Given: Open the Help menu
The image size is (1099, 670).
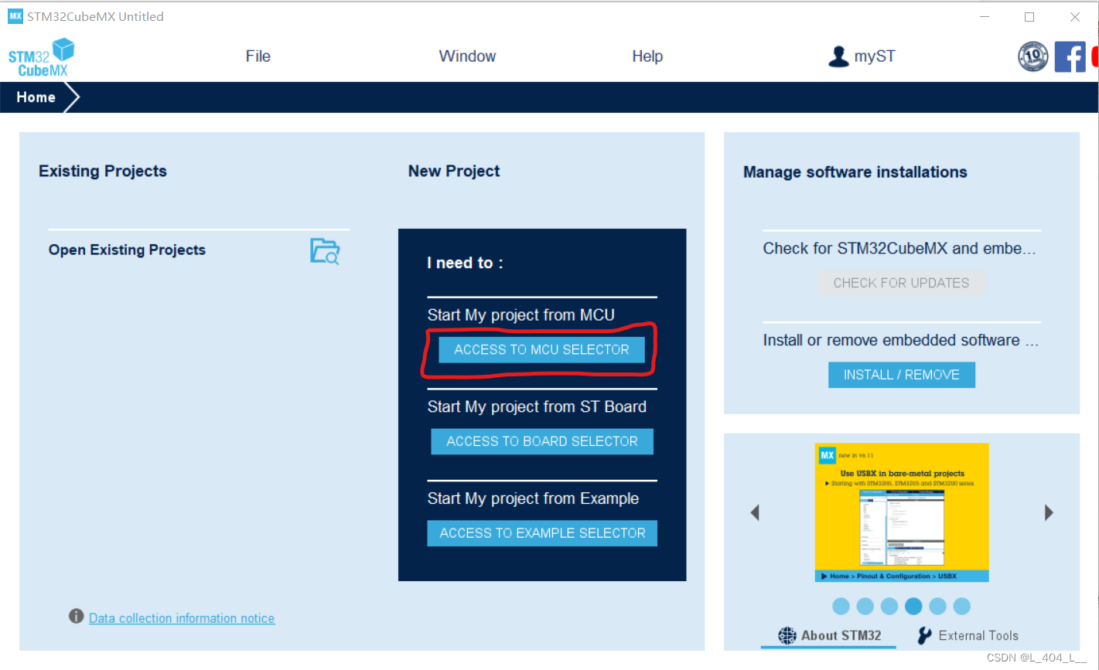Looking at the screenshot, I should point(647,56).
